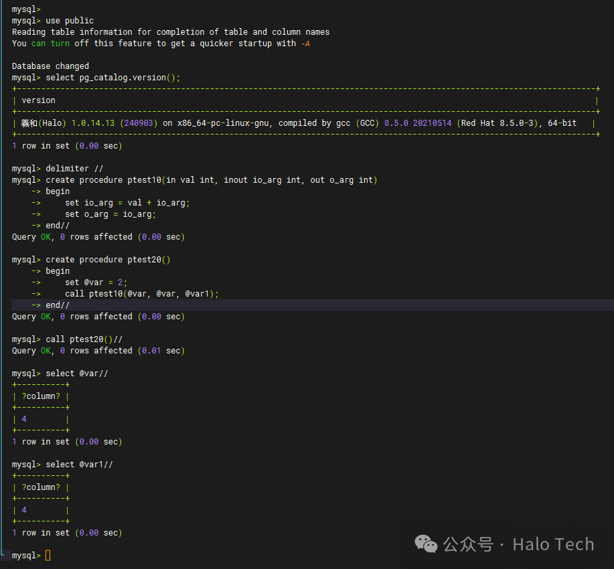The width and height of the screenshot is (614, 569).
Task: Click the 'begin' line under ptest20
Action: point(58,271)
